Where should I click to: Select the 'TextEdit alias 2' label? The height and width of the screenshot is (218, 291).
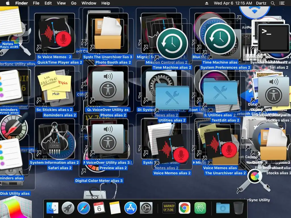(x=225, y=120)
